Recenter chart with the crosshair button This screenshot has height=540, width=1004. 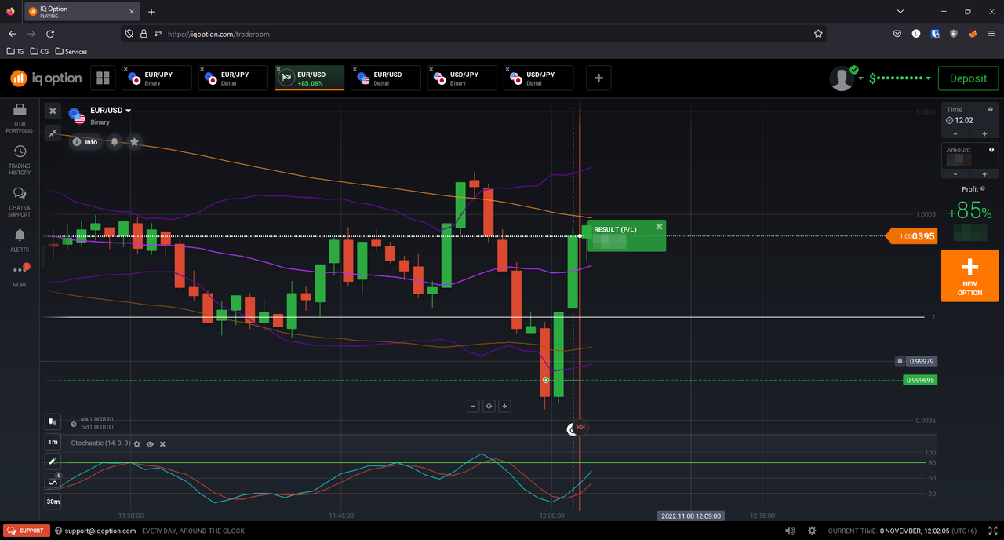pyautogui.click(x=489, y=406)
